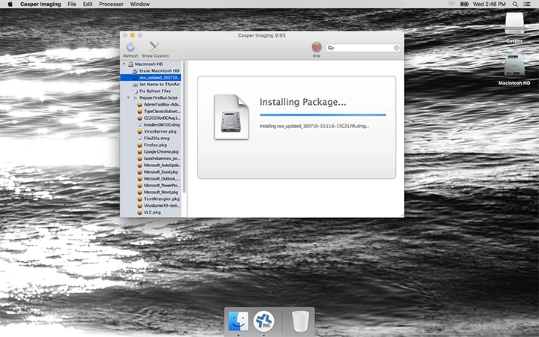
Task: Collapse the Prepare FirstRun Script node
Action: (128, 98)
